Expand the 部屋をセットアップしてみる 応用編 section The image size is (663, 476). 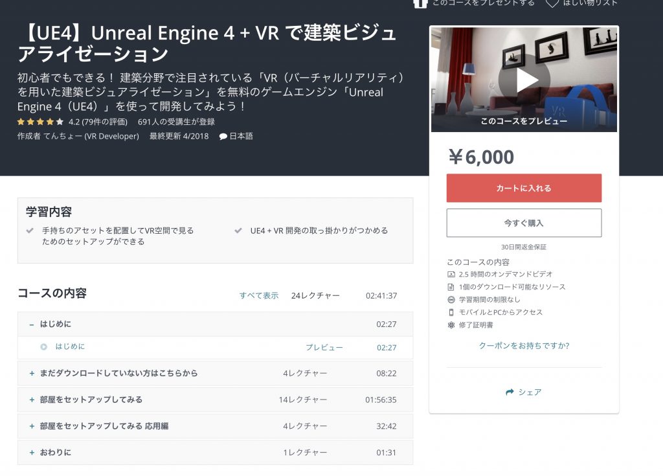click(x=31, y=426)
